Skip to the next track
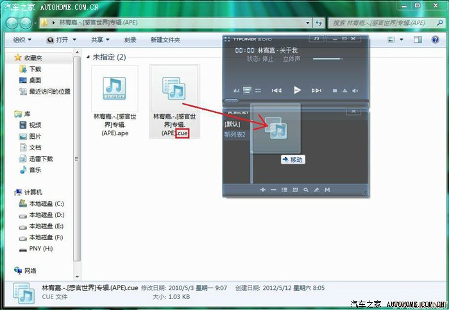The width and height of the screenshot is (449, 310). 316,90
